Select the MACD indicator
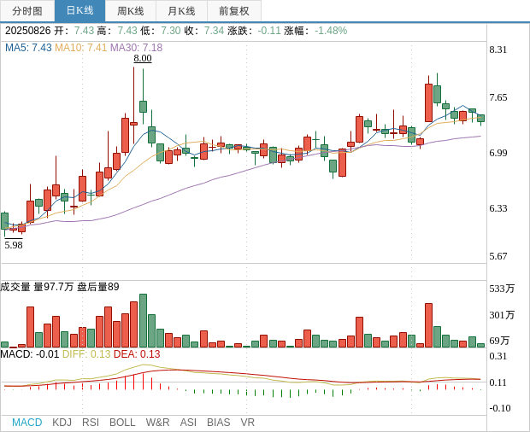Screen dimensions: 530x432 pos(27,423)
